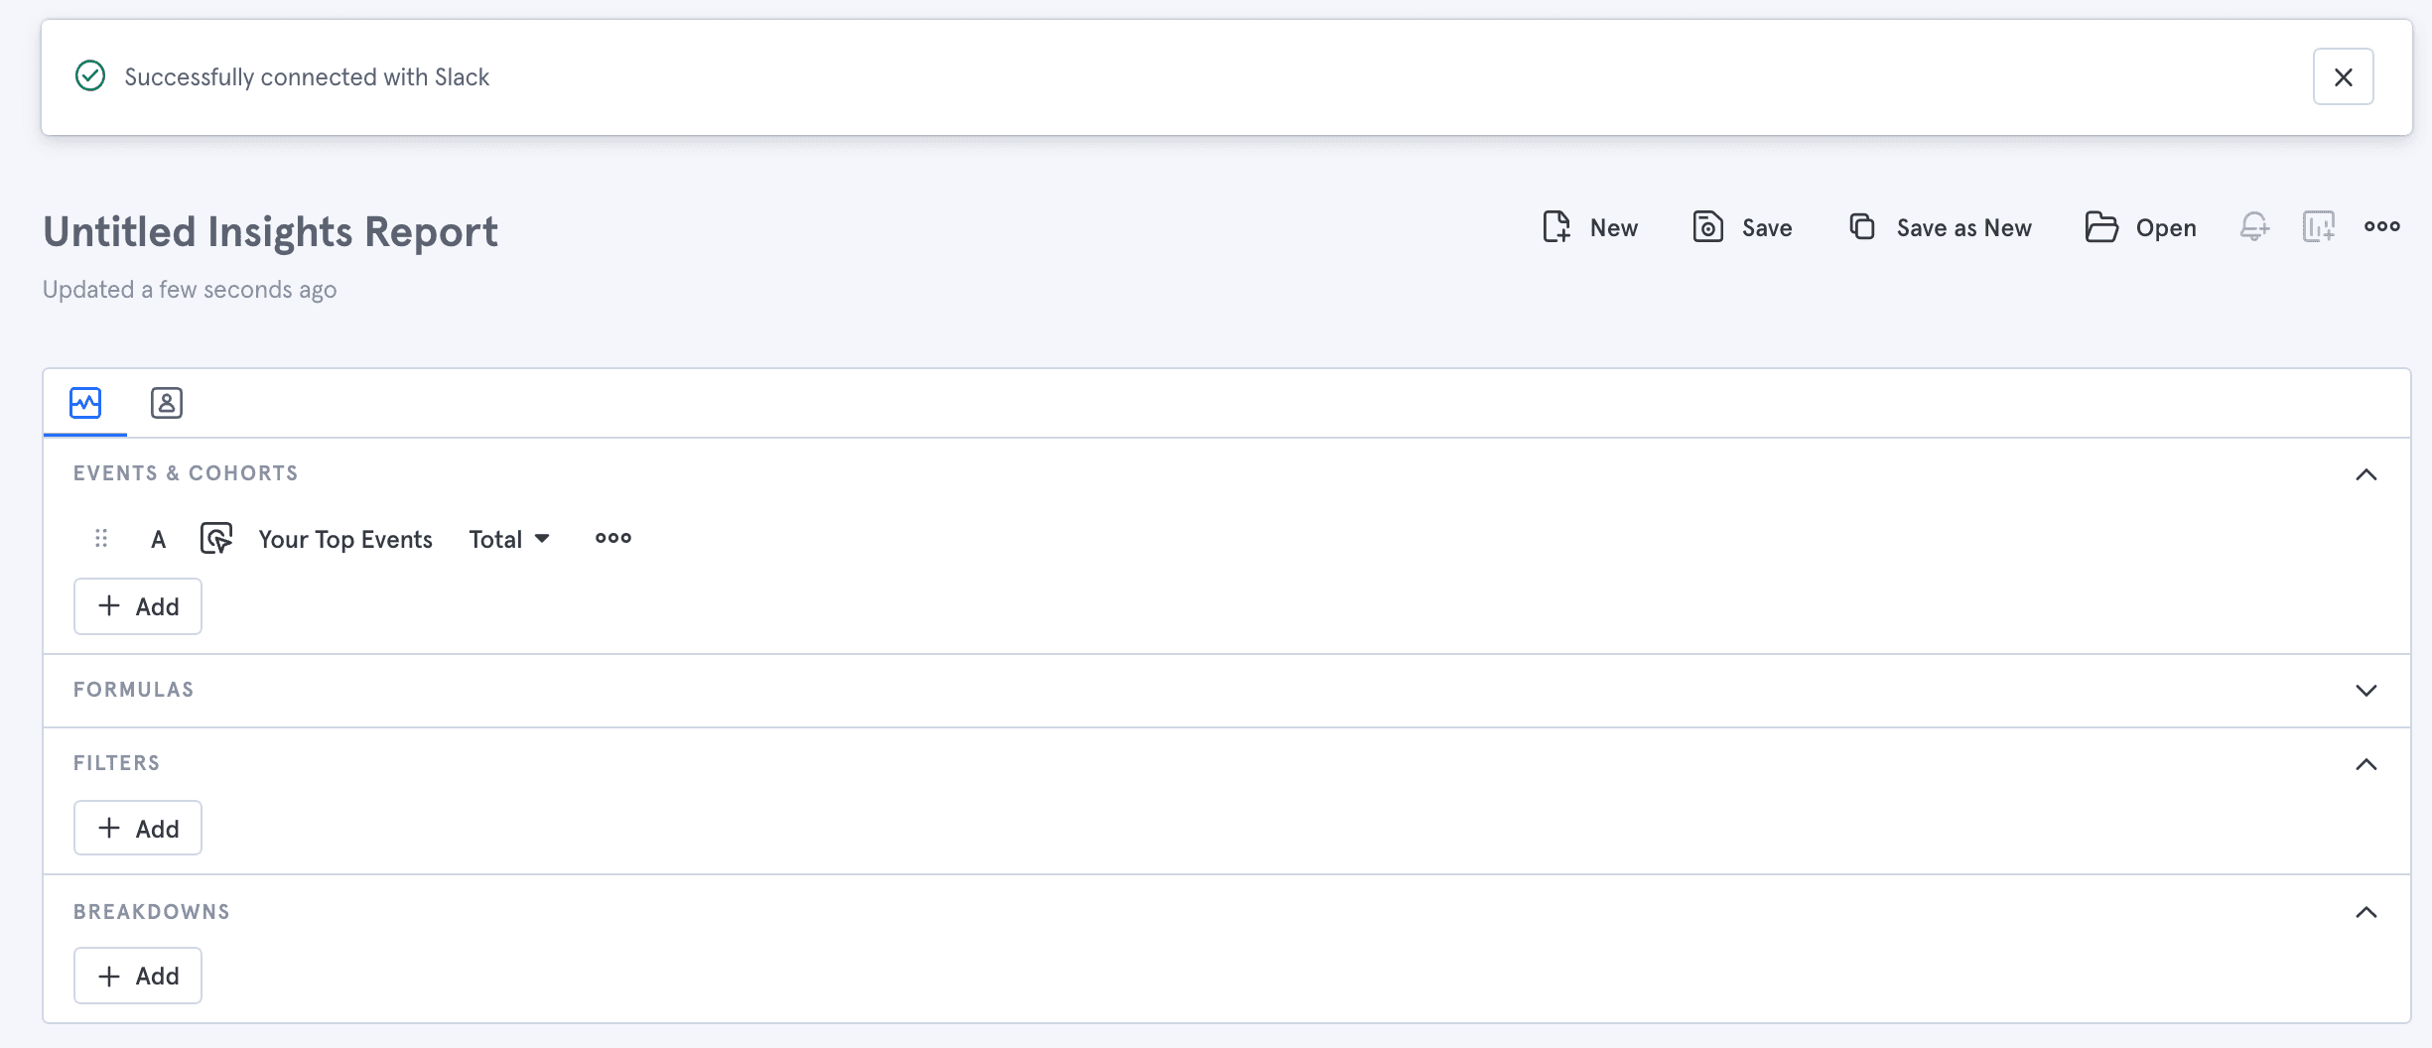The width and height of the screenshot is (2432, 1048).
Task: Add report to board via chart icon
Action: pos(2317,227)
